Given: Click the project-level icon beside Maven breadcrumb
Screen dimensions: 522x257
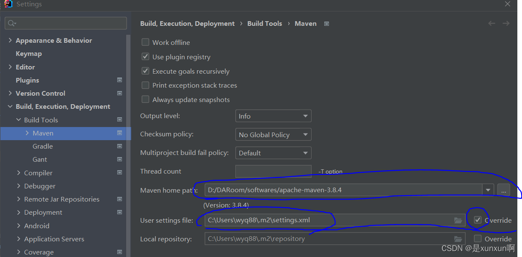Looking at the screenshot, I should (x=326, y=24).
